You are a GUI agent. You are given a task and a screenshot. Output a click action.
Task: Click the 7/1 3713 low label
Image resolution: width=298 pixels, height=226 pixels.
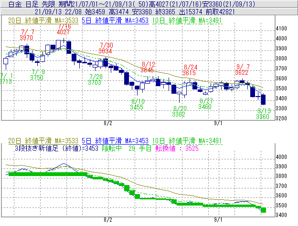(x=6, y=79)
